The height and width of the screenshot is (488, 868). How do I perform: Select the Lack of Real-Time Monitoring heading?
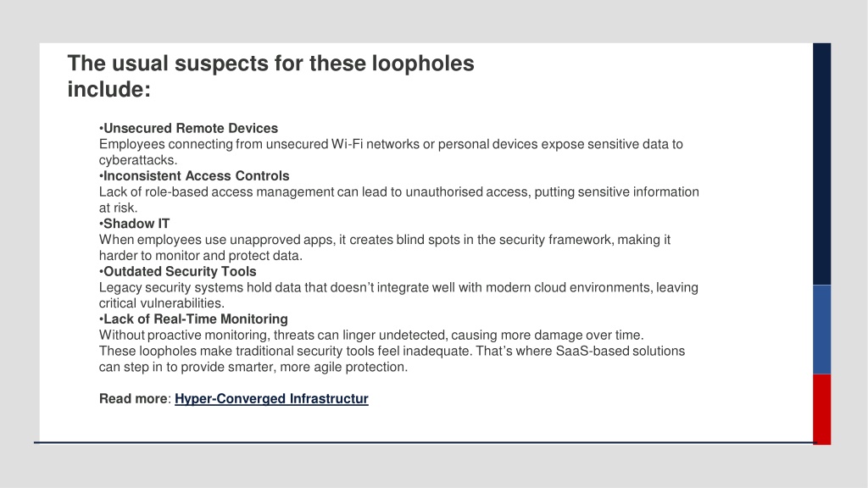click(x=194, y=319)
